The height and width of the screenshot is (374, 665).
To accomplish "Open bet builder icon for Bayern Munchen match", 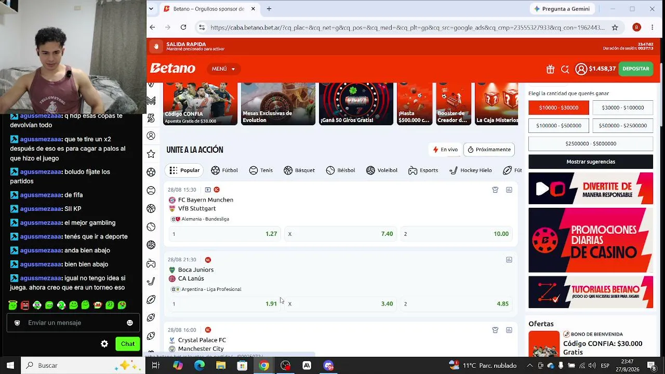I will pyautogui.click(x=495, y=190).
